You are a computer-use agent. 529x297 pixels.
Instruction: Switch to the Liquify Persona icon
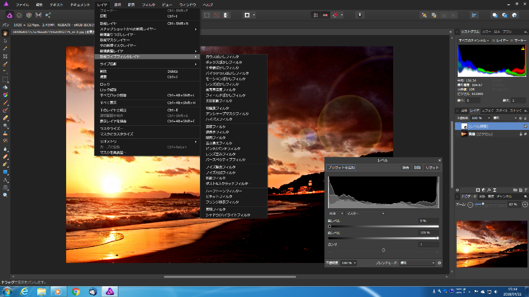pyautogui.click(x=19, y=15)
